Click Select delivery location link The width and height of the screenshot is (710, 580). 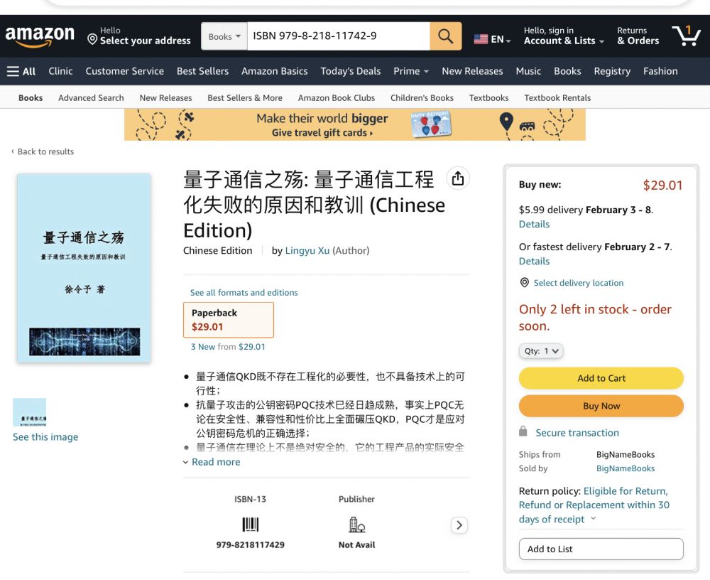(x=578, y=283)
